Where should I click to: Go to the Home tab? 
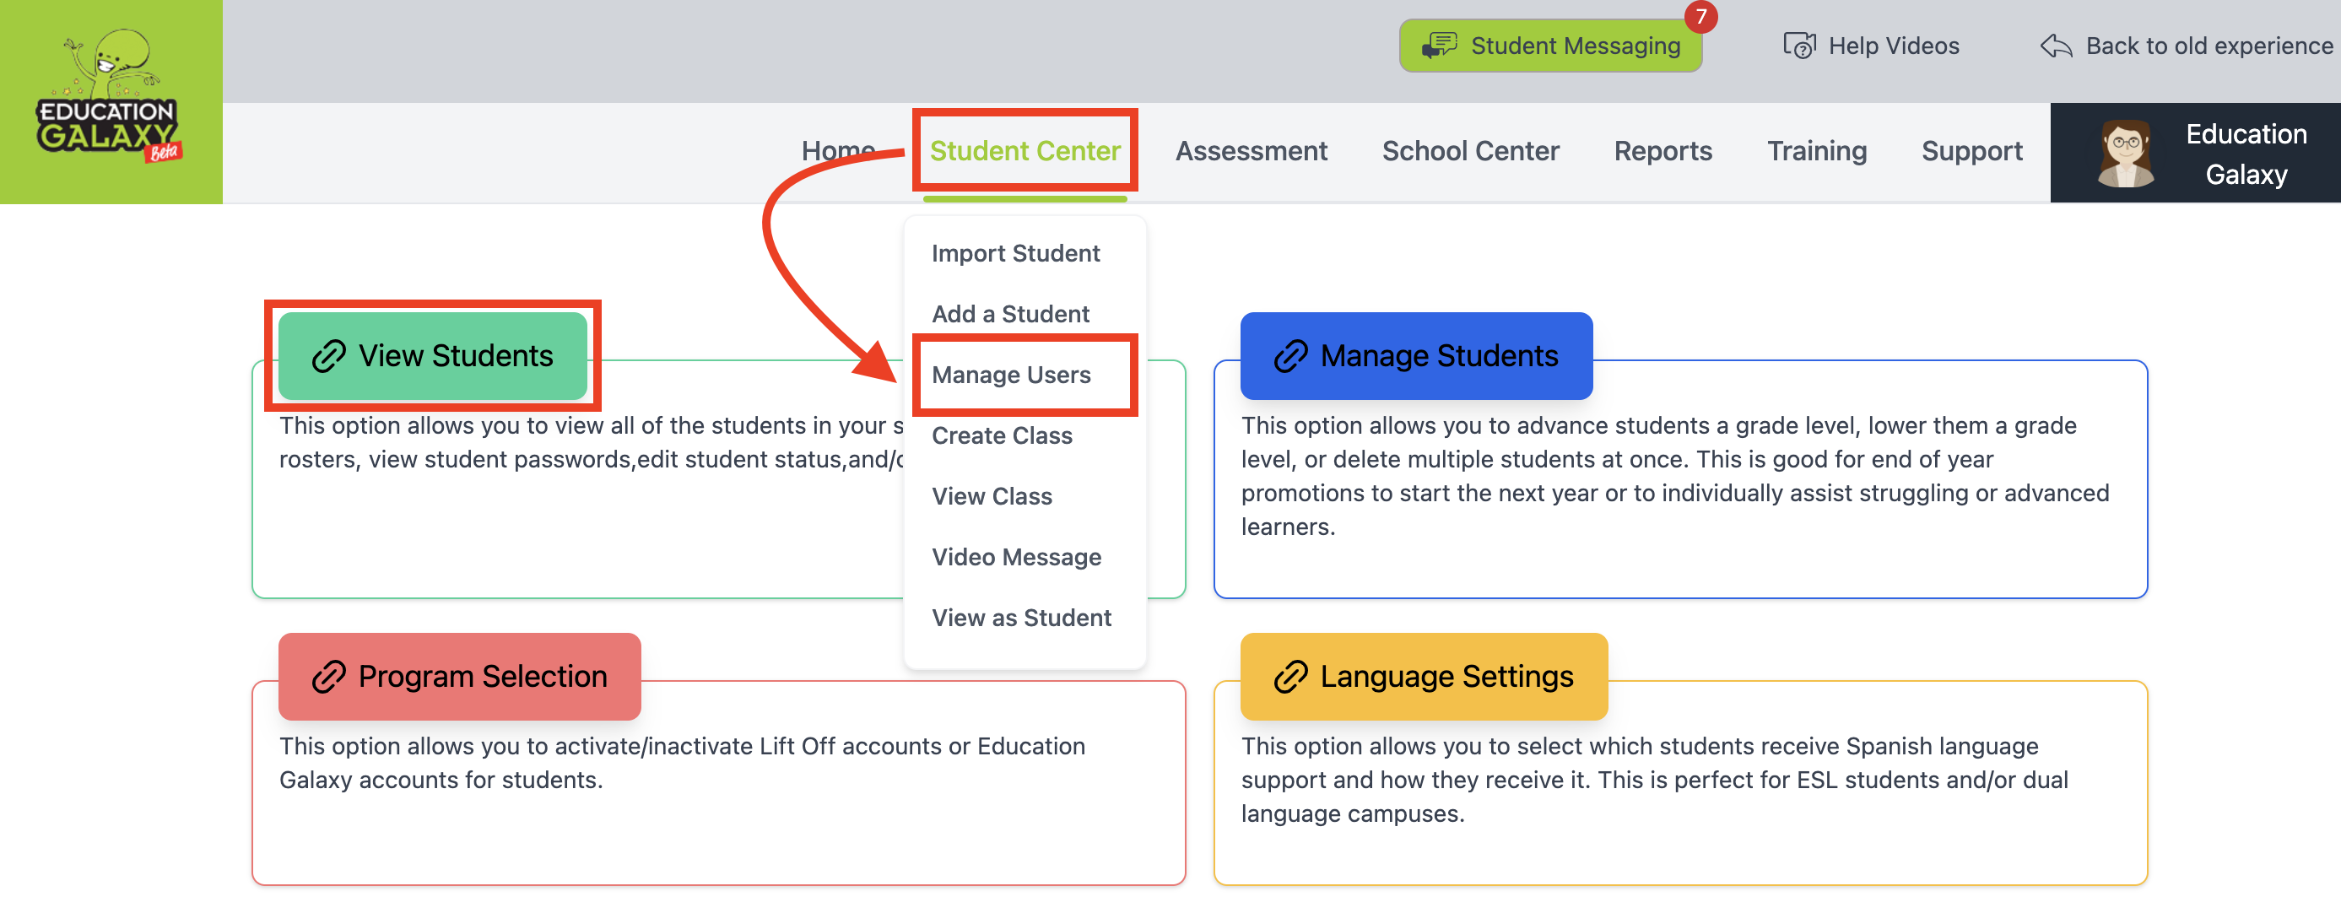tap(838, 151)
